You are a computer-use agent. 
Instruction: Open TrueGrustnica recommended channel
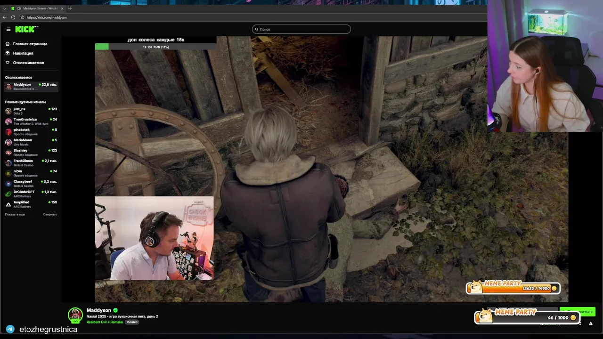pos(31,121)
